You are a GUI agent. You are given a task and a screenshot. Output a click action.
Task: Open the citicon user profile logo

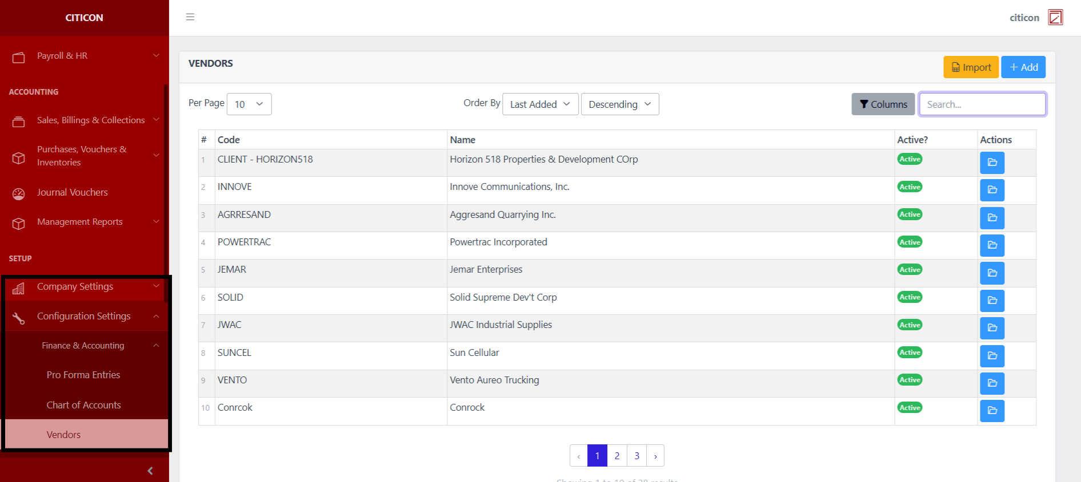(1055, 17)
